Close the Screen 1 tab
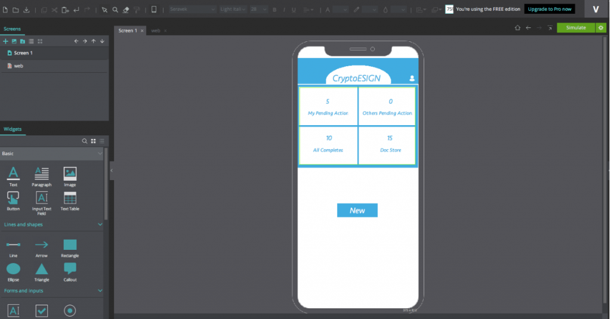Image resolution: width=611 pixels, height=319 pixels. pyautogui.click(x=142, y=31)
